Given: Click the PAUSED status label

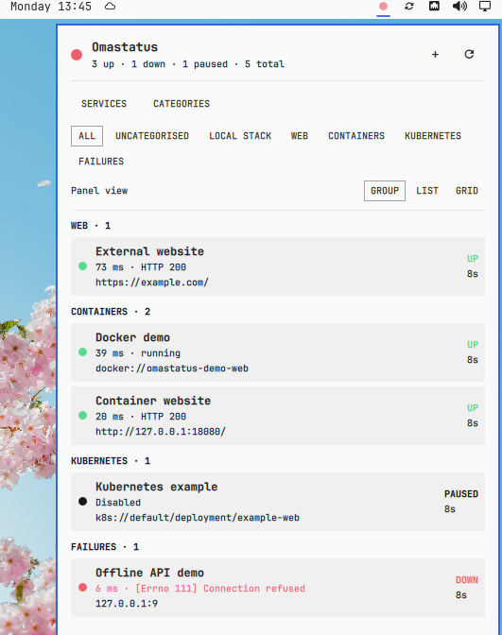Looking at the screenshot, I should pyautogui.click(x=461, y=493).
